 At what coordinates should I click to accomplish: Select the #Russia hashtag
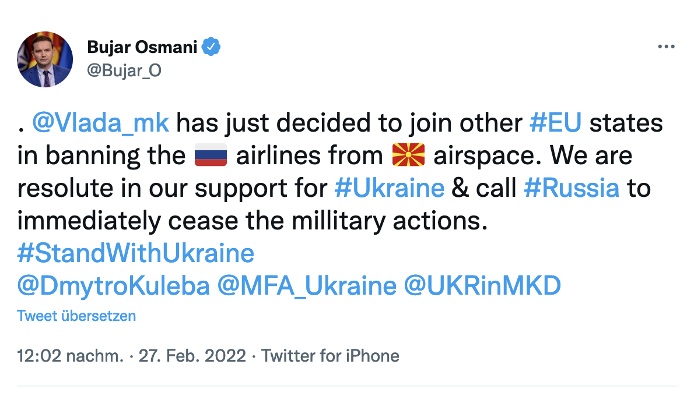point(571,189)
